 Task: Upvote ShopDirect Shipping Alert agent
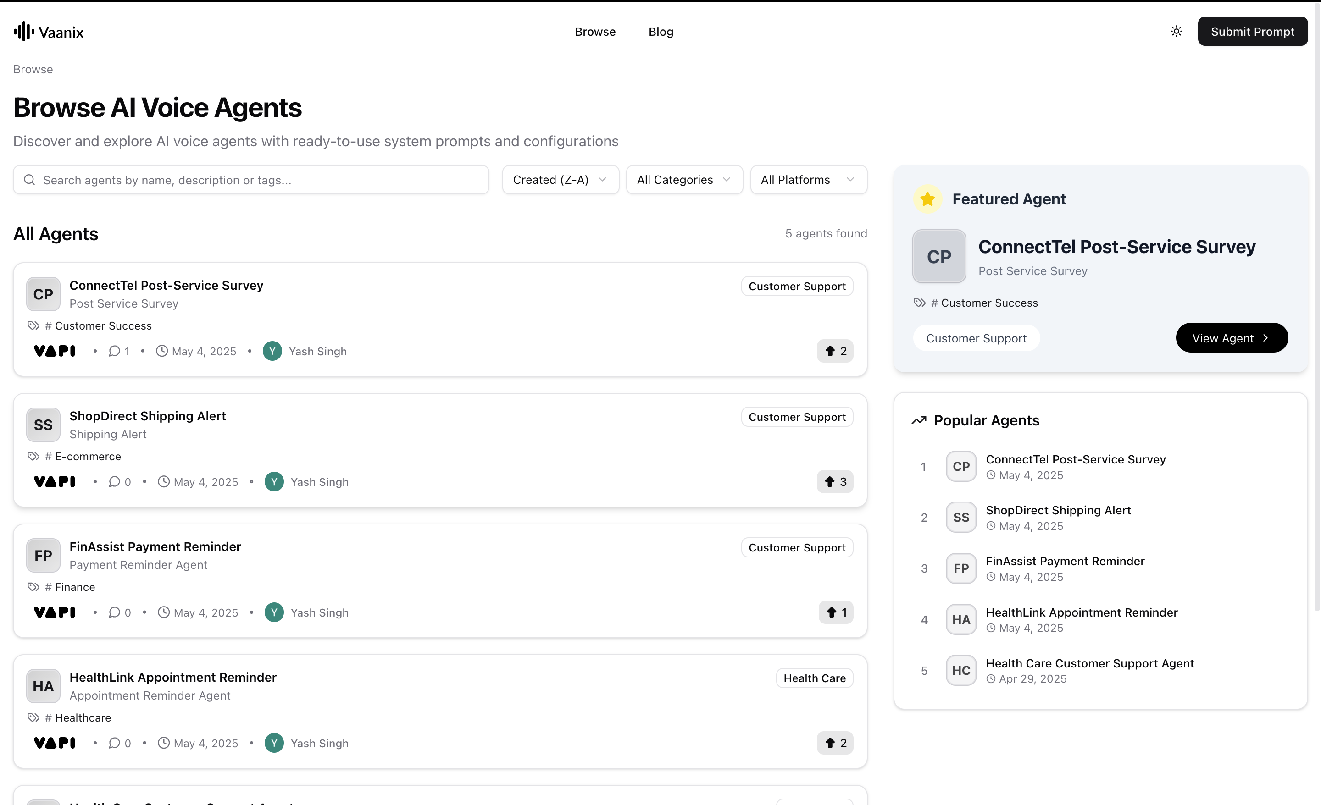pyautogui.click(x=835, y=482)
